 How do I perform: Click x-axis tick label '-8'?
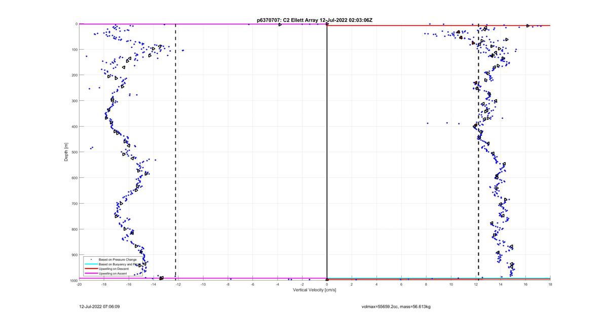pos(228,284)
